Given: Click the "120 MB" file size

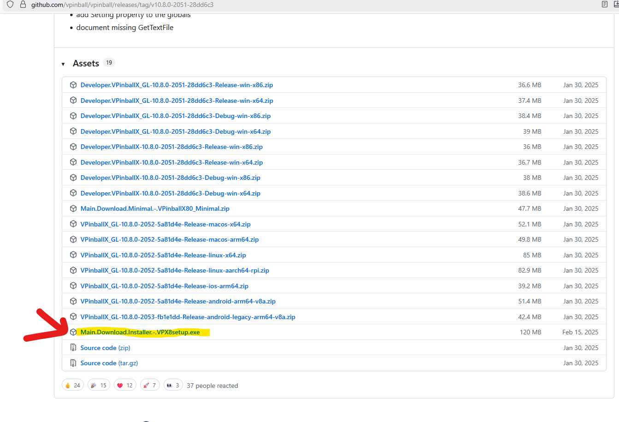Looking at the screenshot, I should pos(531,332).
